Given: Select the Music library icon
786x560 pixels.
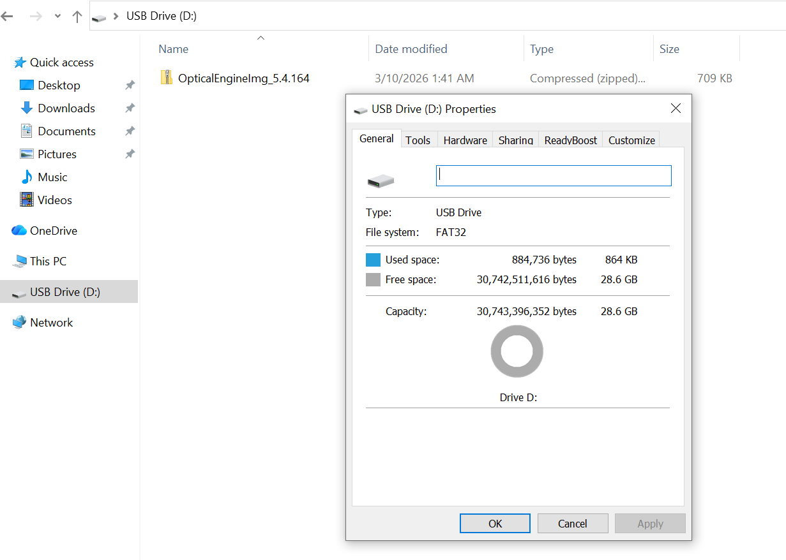Looking at the screenshot, I should (x=26, y=177).
